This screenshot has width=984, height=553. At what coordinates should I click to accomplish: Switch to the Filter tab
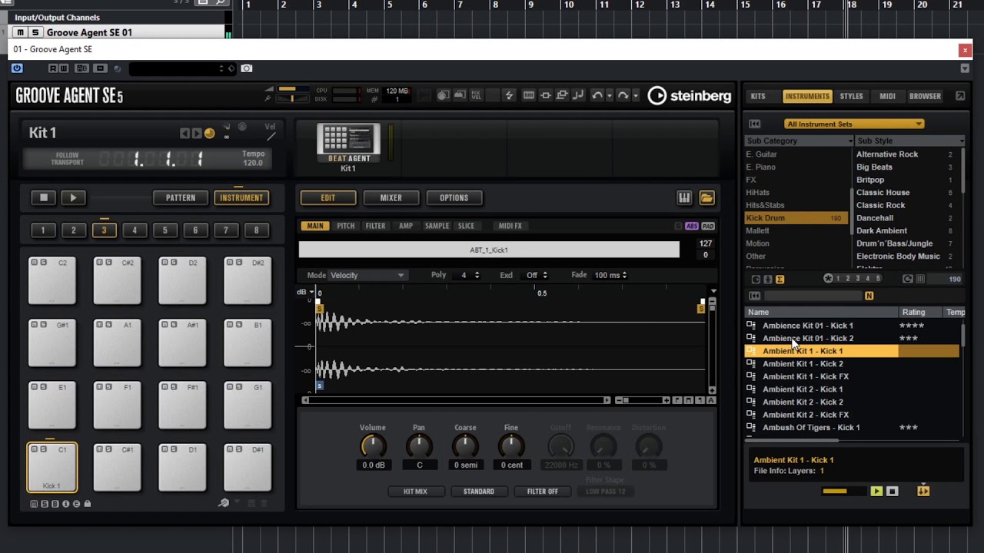(x=375, y=226)
